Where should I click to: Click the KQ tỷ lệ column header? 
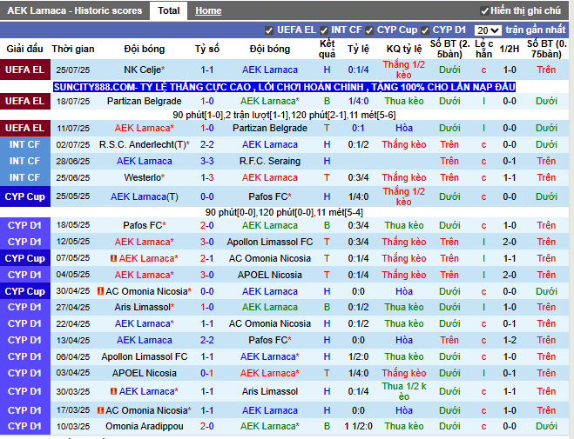tap(404, 49)
